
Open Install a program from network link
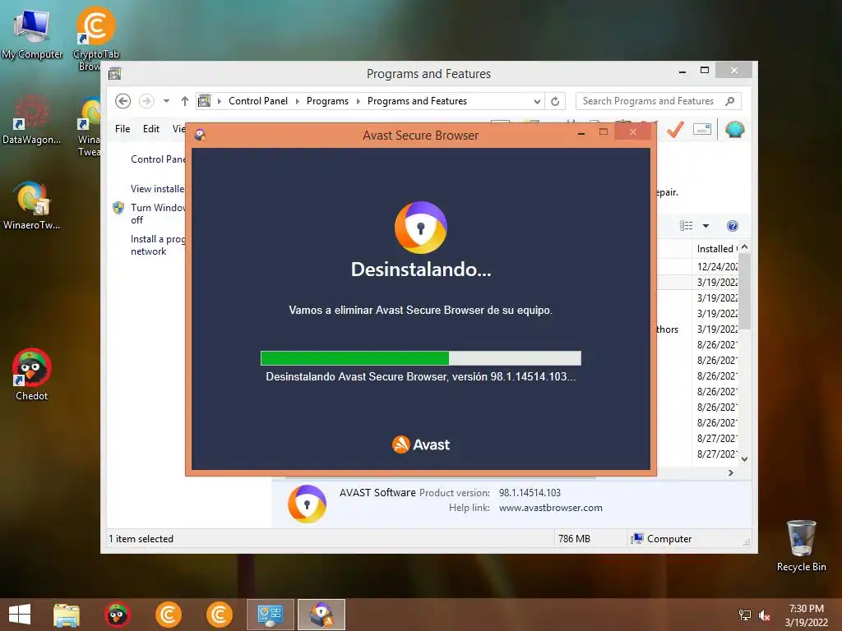(158, 245)
